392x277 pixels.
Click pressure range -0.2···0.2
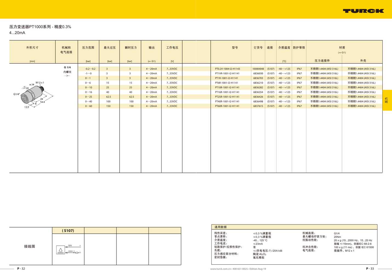90,69
